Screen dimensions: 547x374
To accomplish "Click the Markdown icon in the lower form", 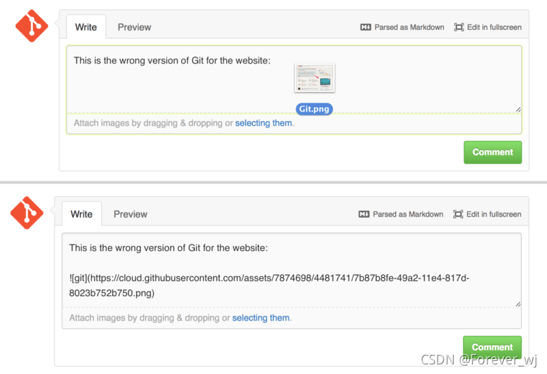I will (364, 214).
